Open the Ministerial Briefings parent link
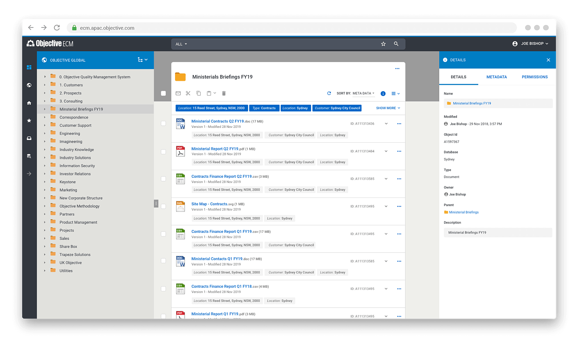This screenshot has width=580, height=341. [x=464, y=212]
